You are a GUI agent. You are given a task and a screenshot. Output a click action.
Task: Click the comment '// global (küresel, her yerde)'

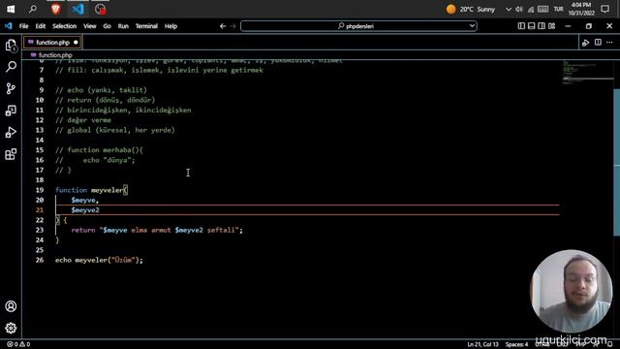coord(115,130)
